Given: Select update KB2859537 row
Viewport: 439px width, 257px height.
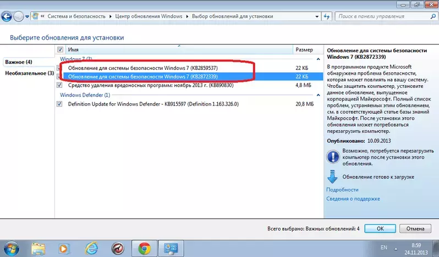Looking at the screenshot, I should [x=189, y=68].
